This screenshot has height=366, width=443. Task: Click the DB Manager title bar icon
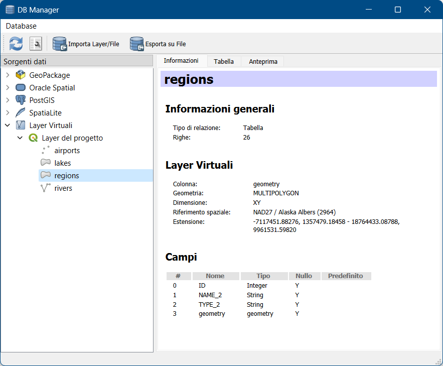pyautogui.click(x=10, y=10)
